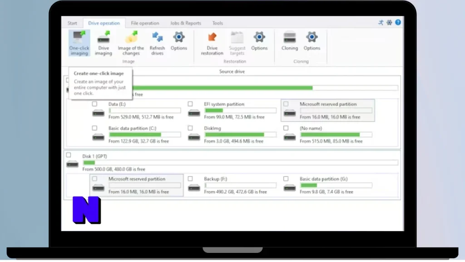Click the Backup (F:) usage bar

click(x=241, y=186)
